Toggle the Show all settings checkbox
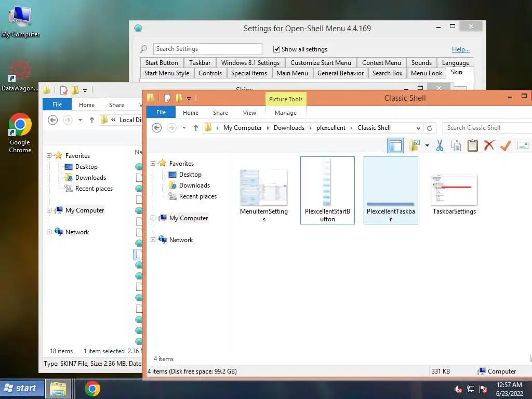Viewport: 532px width, 399px height. point(276,49)
